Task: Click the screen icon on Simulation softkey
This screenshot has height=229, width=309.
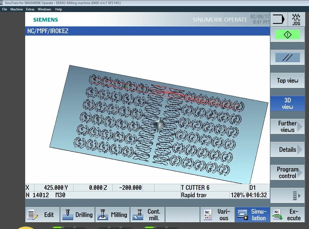Action: (x=243, y=215)
